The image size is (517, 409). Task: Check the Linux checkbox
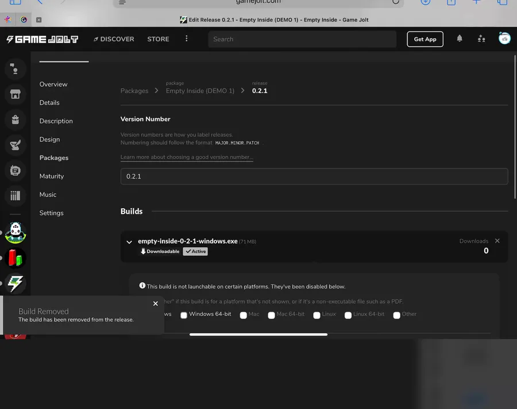click(317, 315)
